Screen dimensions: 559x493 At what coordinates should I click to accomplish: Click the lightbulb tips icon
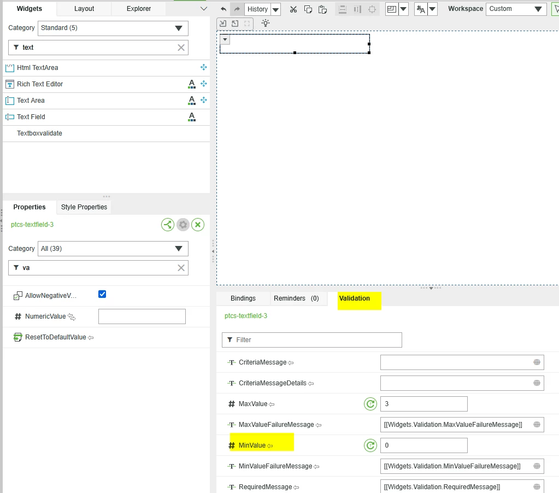(266, 23)
